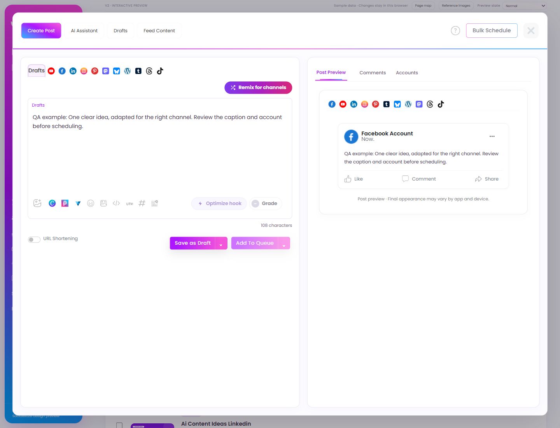Image resolution: width=560 pixels, height=428 pixels.
Task: Open the Page map button in top bar
Action: [423, 5]
